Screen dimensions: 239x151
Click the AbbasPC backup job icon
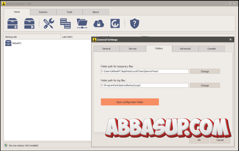tap(8, 43)
